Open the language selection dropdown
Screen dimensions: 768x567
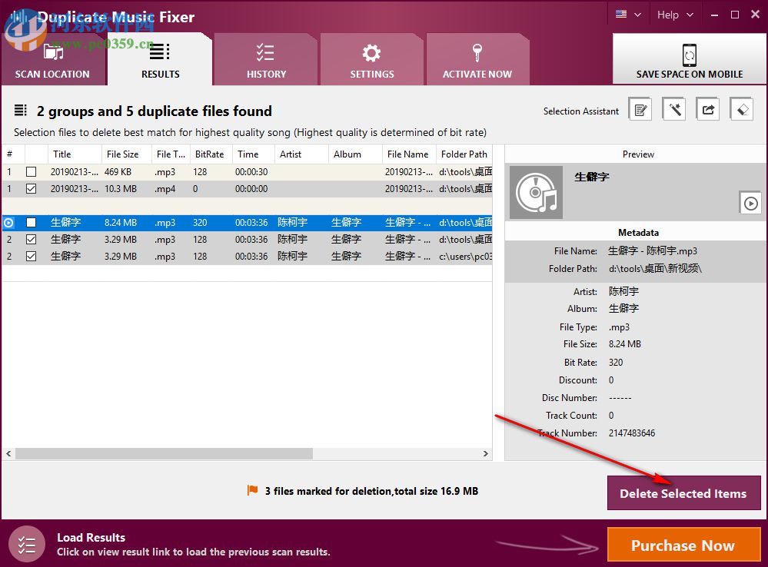point(628,14)
